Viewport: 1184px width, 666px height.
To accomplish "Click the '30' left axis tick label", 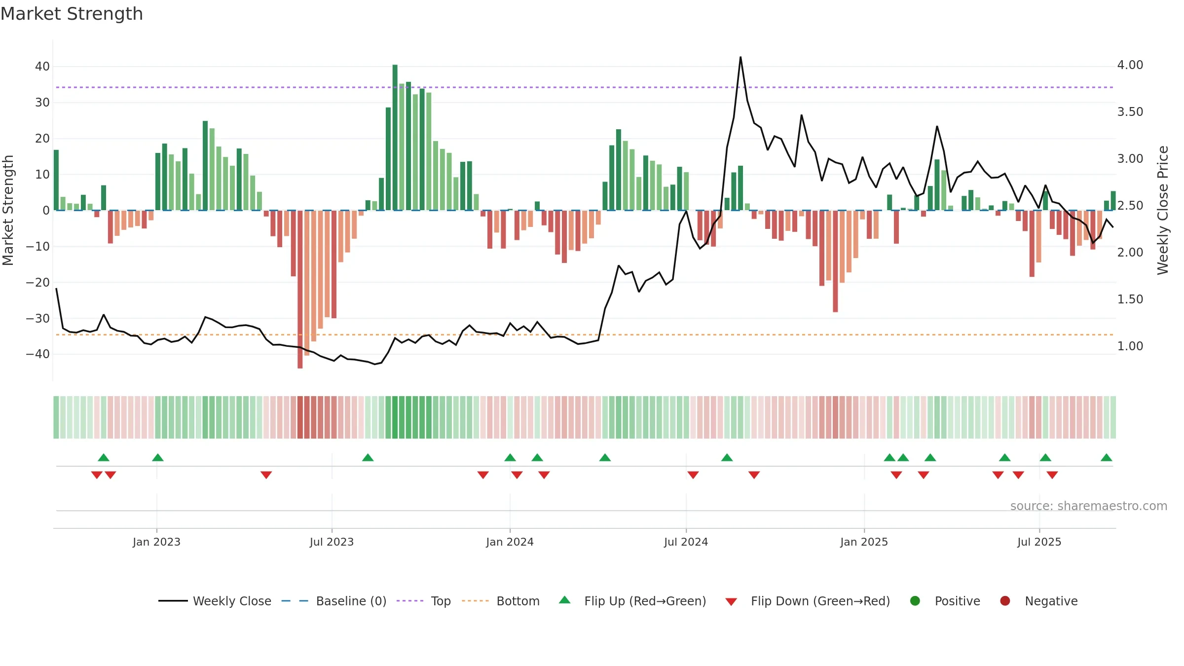I will pyautogui.click(x=42, y=103).
